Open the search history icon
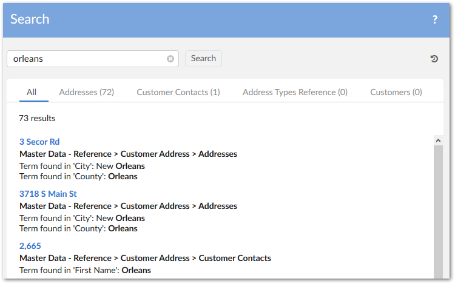This screenshot has width=455, height=284. tap(434, 59)
